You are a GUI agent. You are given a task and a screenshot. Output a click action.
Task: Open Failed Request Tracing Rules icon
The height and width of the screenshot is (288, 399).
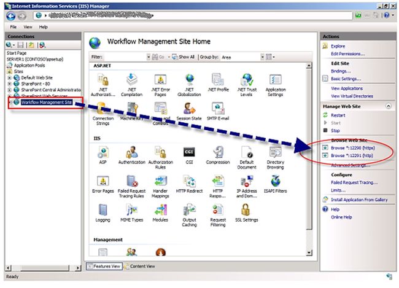tap(132, 187)
